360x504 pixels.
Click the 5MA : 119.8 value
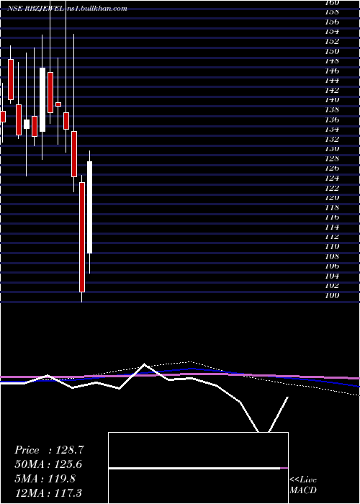tap(45, 479)
